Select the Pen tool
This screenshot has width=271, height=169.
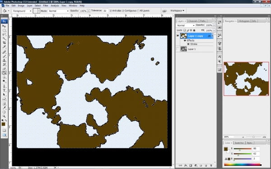point(4,86)
